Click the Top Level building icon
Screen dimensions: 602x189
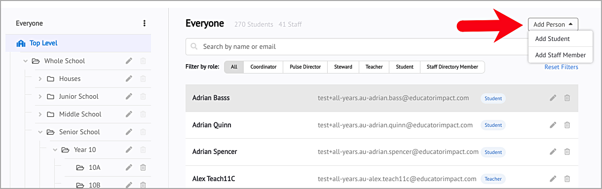21,43
